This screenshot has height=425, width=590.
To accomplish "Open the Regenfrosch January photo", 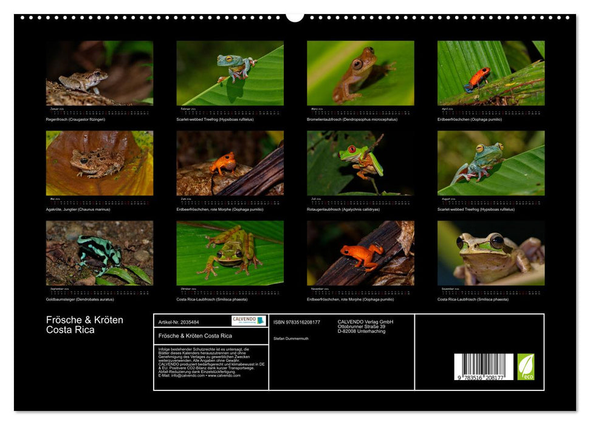I will (x=100, y=73).
